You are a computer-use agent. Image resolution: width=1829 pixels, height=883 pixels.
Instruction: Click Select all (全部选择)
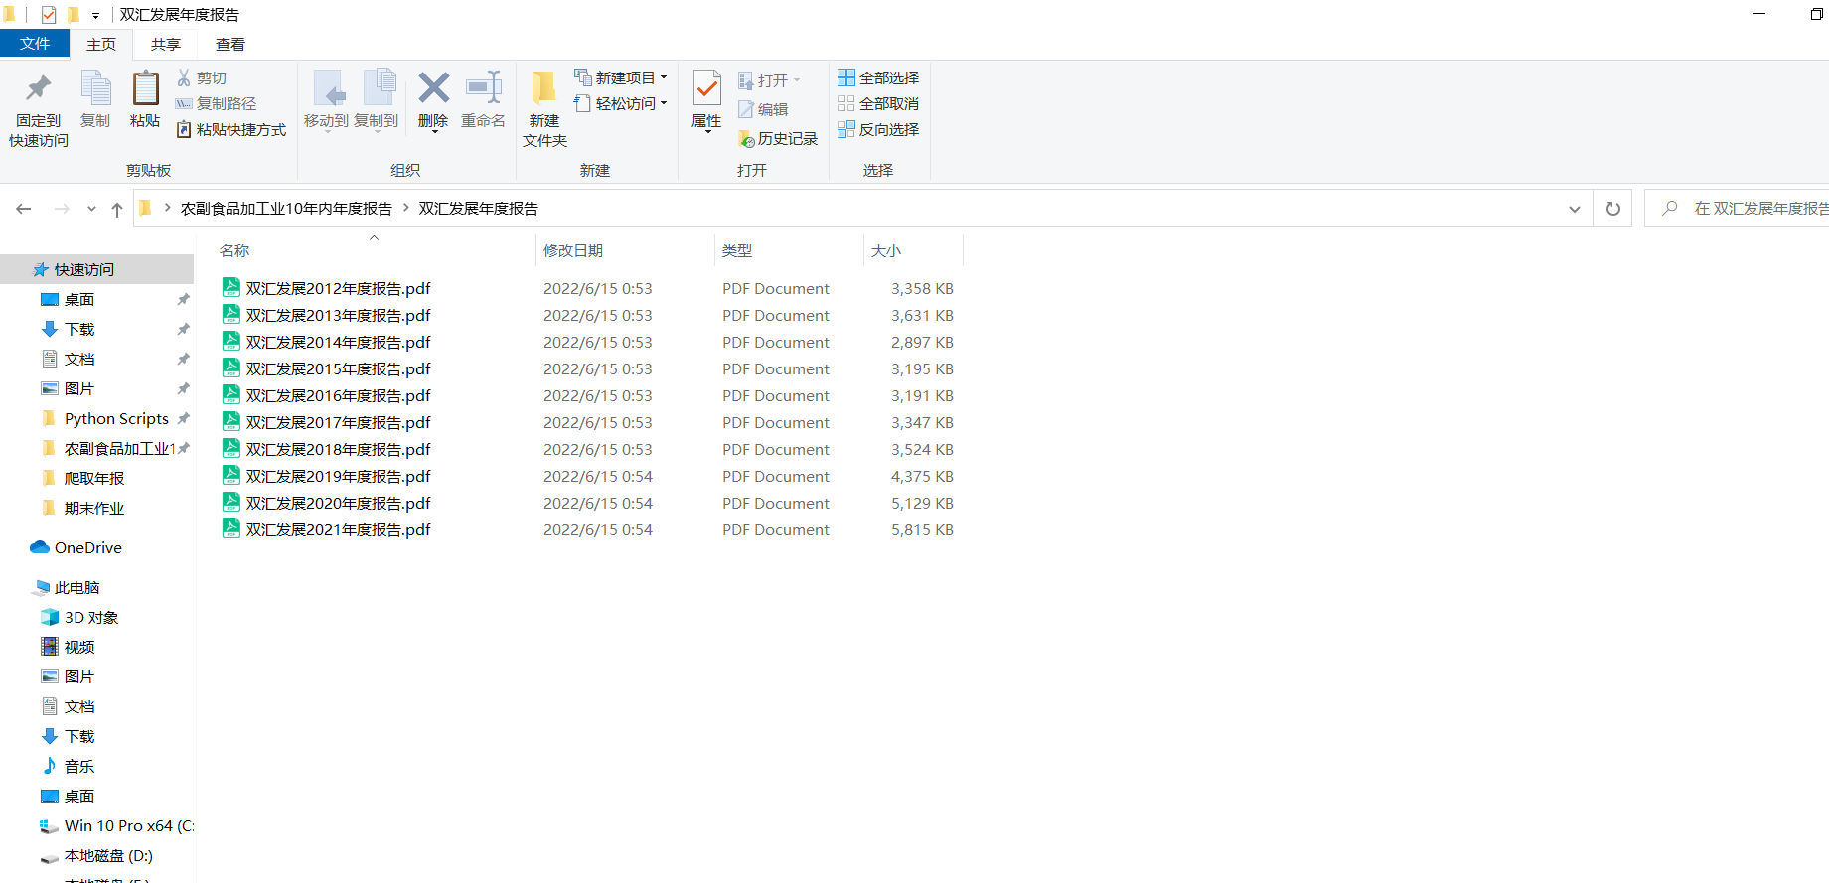pyautogui.click(x=878, y=77)
